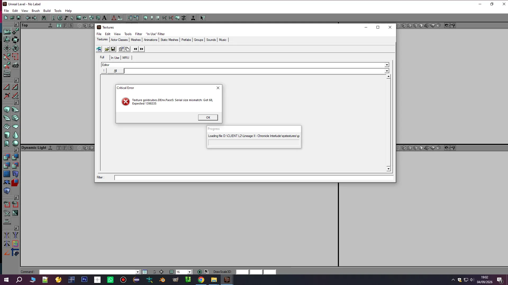The height and width of the screenshot is (285, 508).
Task: Expand the Editor package dropdown
Action: [x=387, y=65]
